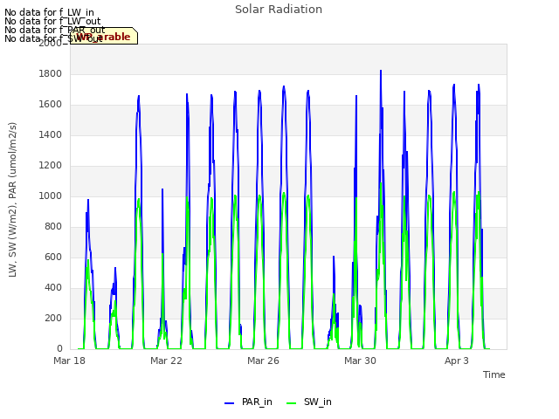
Task: Click the 'No data for f_LW_in' message
Action: pos(49,12)
